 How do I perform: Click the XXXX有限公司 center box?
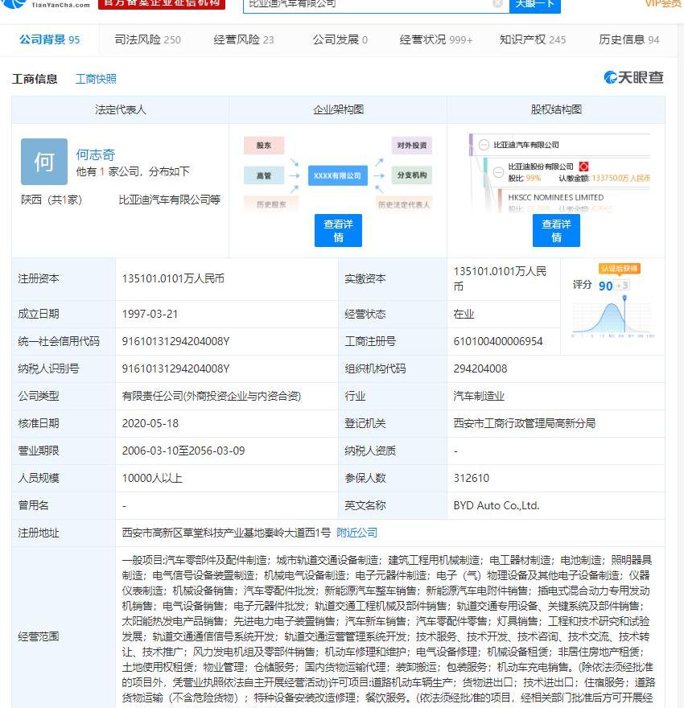(x=338, y=175)
